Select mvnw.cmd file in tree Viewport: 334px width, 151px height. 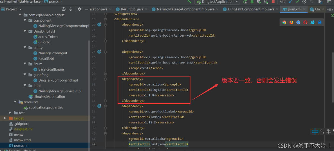(22, 140)
